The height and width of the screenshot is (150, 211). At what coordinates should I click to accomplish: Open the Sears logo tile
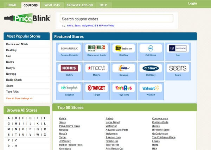click(178, 68)
